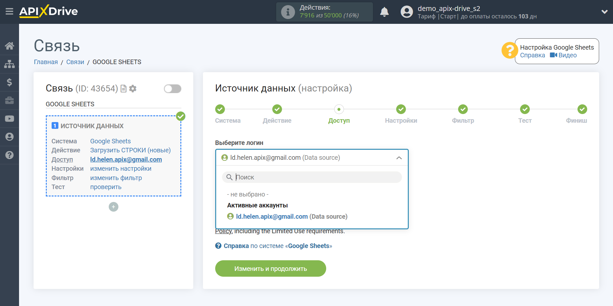The width and height of the screenshot is (613, 306).
Task: Open Видео tutorial link
Action: pyautogui.click(x=563, y=55)
